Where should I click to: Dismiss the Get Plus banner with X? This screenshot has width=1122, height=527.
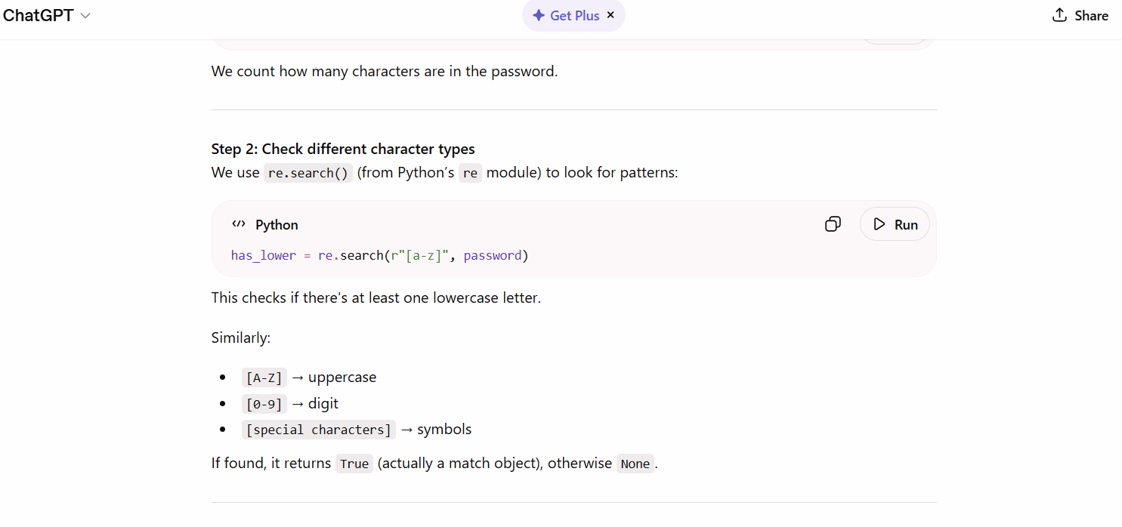pos(610,15)
